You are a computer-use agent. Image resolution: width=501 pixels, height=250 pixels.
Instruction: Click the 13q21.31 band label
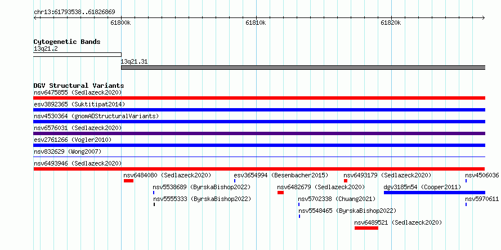pos(134,62)
